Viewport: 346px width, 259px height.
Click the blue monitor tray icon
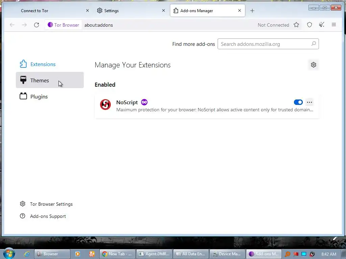[304, 254]
